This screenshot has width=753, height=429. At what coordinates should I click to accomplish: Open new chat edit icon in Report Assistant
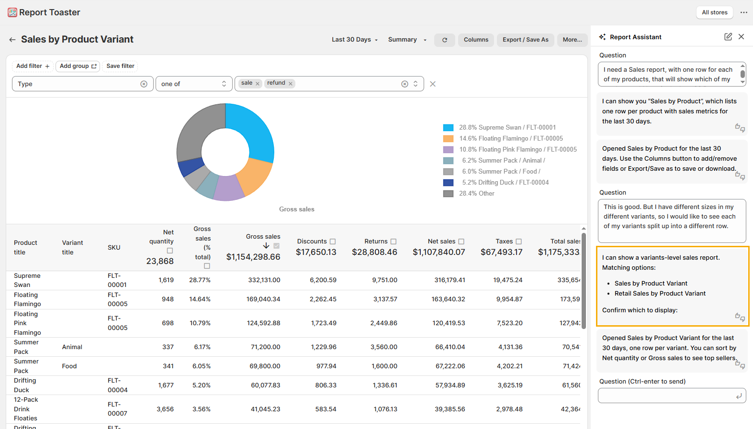click(728, 37)
